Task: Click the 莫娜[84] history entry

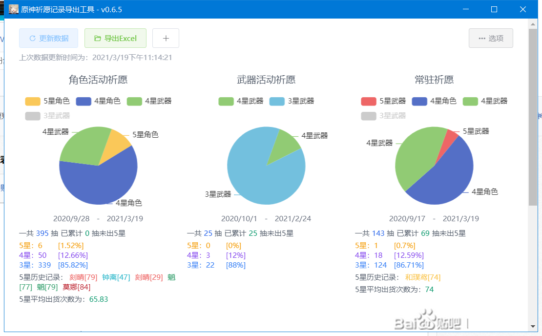Action: 76,287
